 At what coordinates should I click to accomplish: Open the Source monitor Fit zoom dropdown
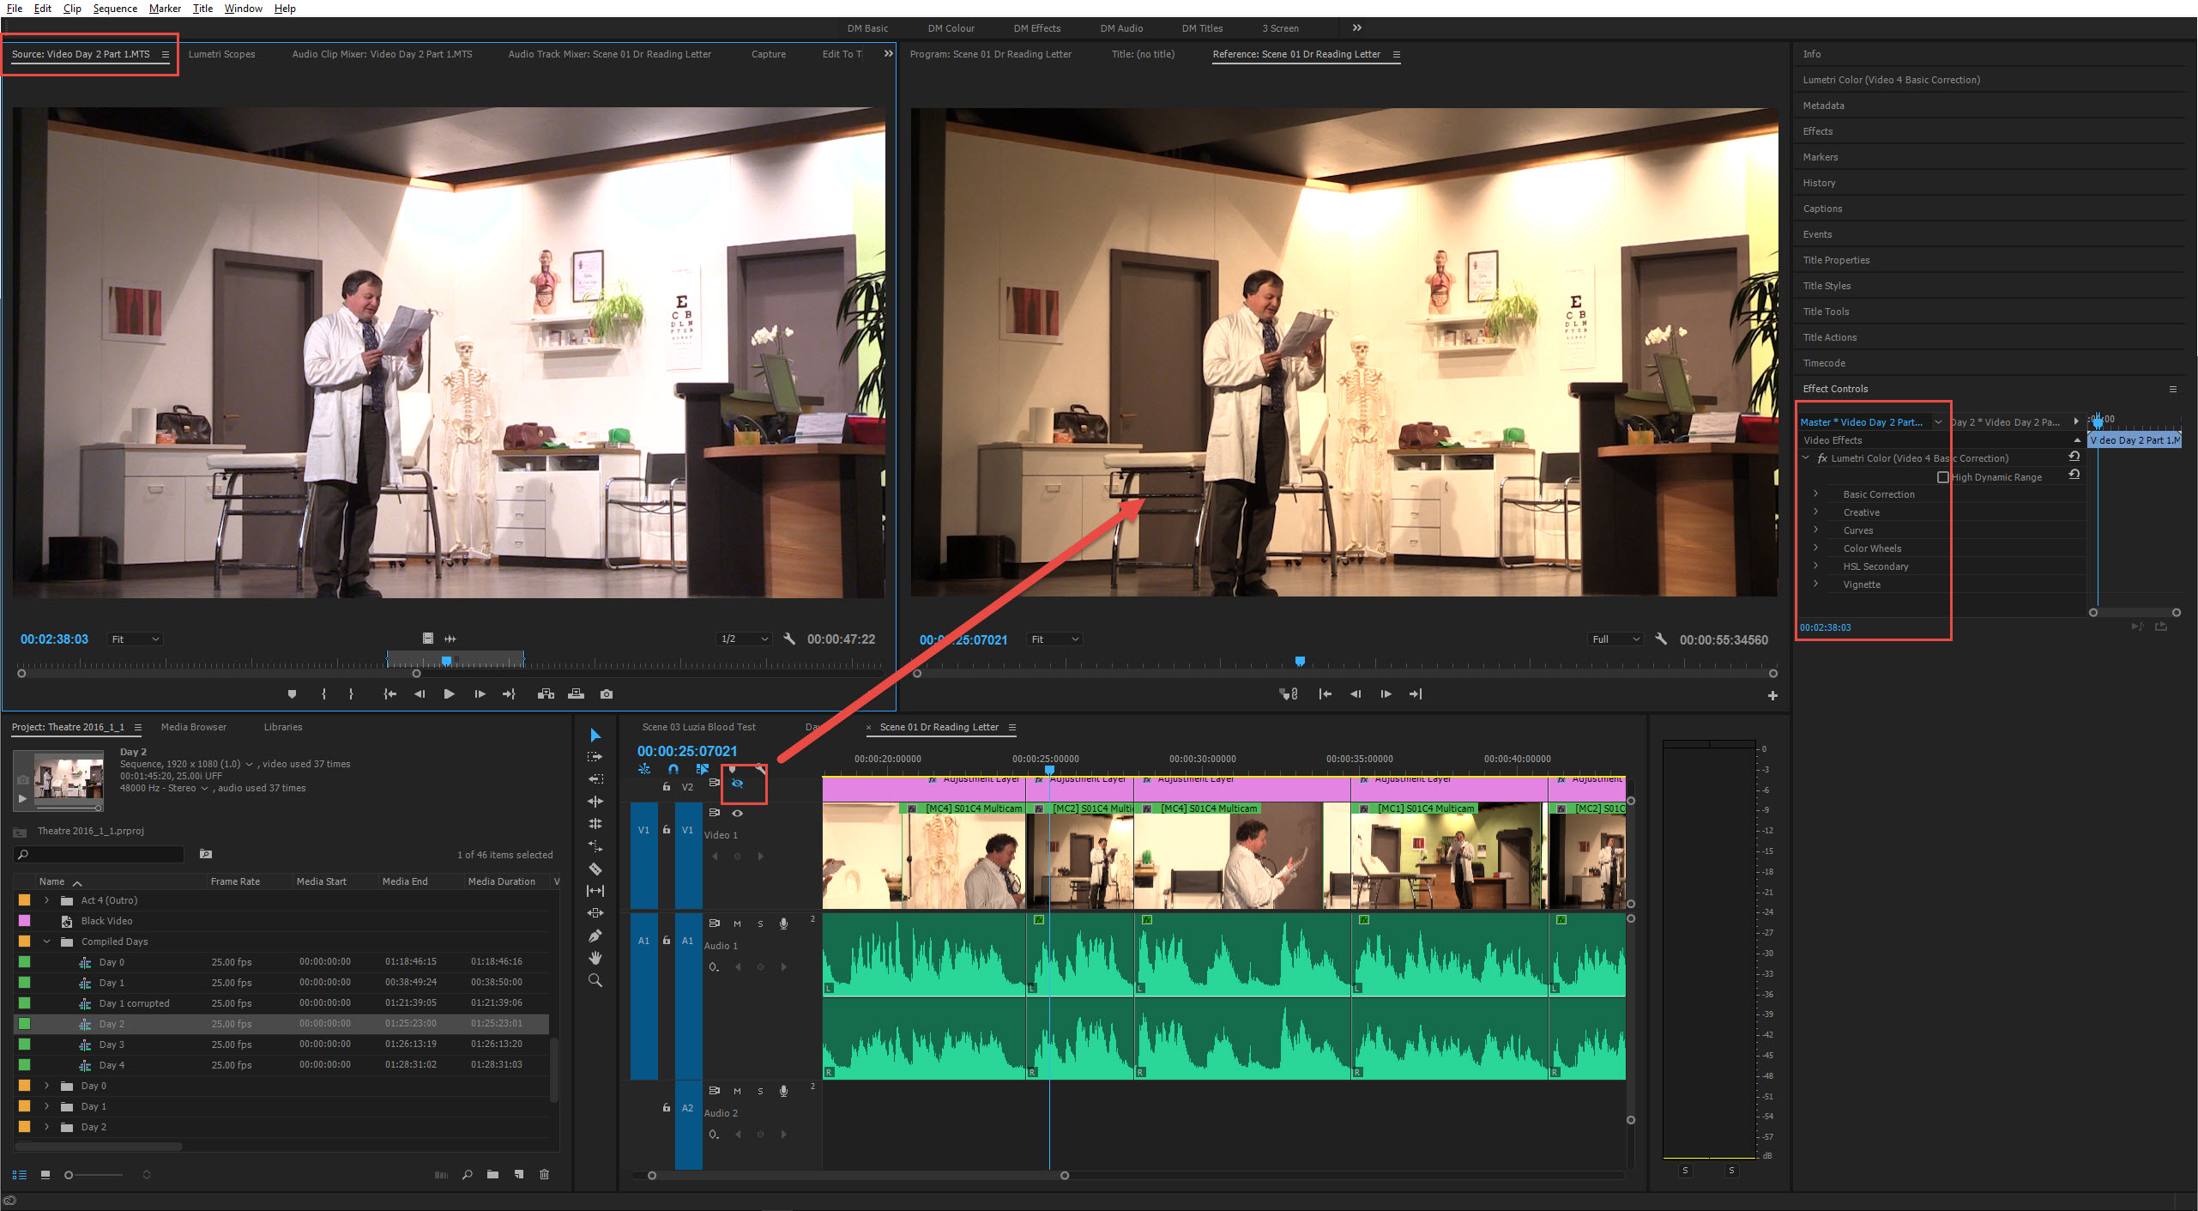[136, 639]
